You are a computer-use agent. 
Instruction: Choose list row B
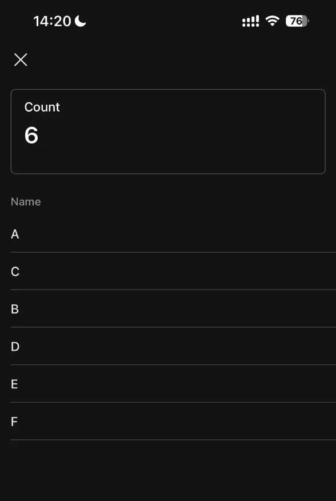point(174,309)
